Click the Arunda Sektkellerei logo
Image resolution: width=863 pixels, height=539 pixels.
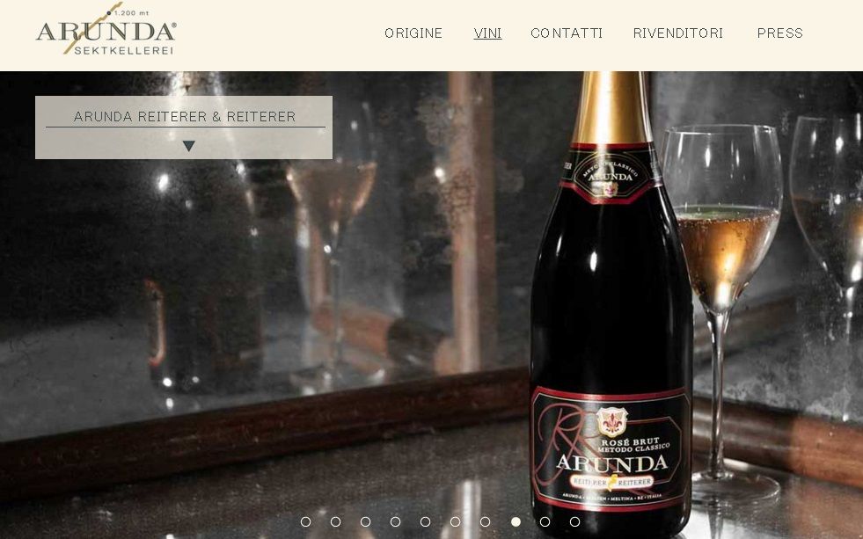point(106,30)
